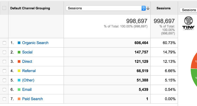The width and height of the screenshot is (197, 106).
Task: Click the green Social color square
Action: (x=19, y=52)
